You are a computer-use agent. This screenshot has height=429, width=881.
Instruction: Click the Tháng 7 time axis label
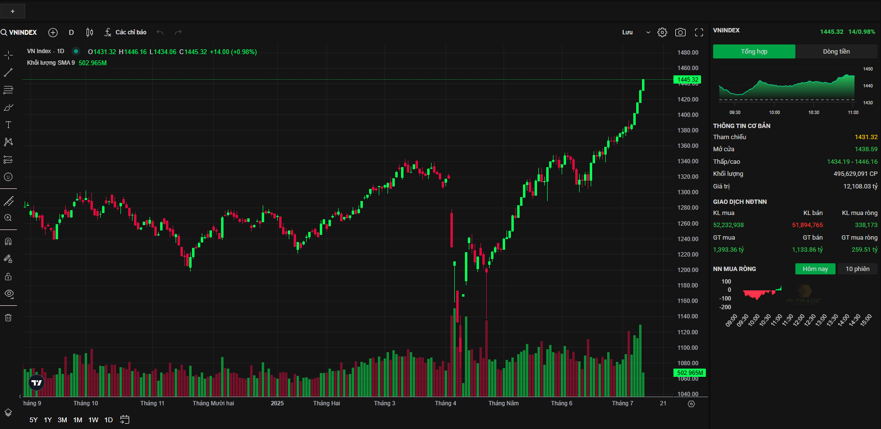click(x=622, y=403)
